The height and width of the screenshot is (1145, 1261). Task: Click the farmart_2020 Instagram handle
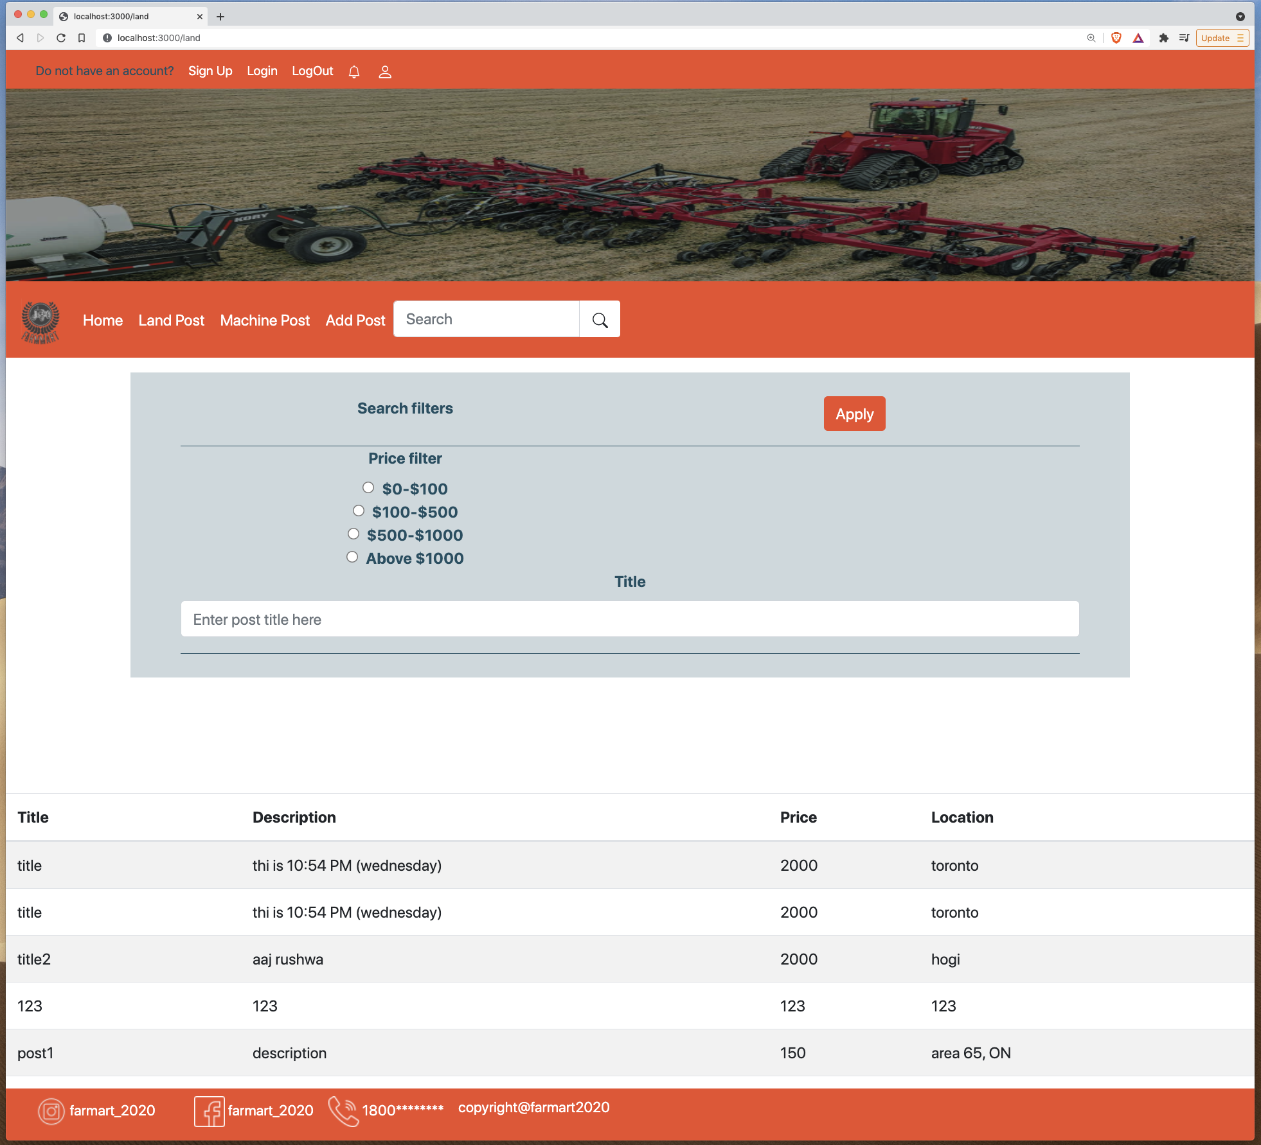click(x=112, y=1111)
